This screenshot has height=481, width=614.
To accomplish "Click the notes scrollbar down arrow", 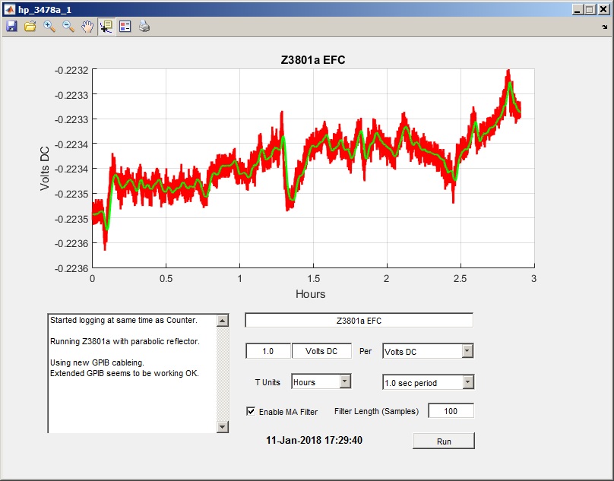I will coord(223,426).
